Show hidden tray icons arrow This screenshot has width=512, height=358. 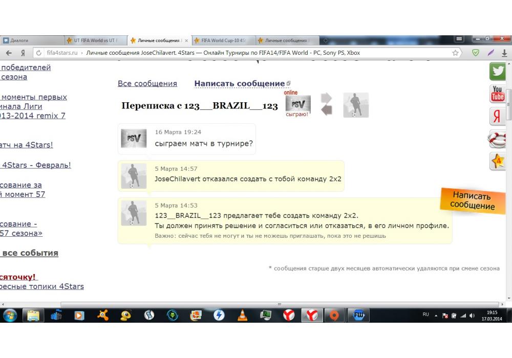[436, 315]
